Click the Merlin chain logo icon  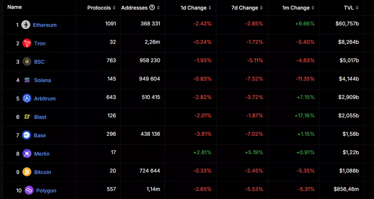pos(27,154)
